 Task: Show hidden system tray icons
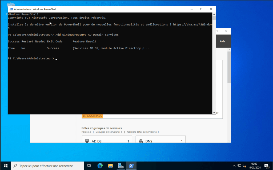[x=234, y=166]
